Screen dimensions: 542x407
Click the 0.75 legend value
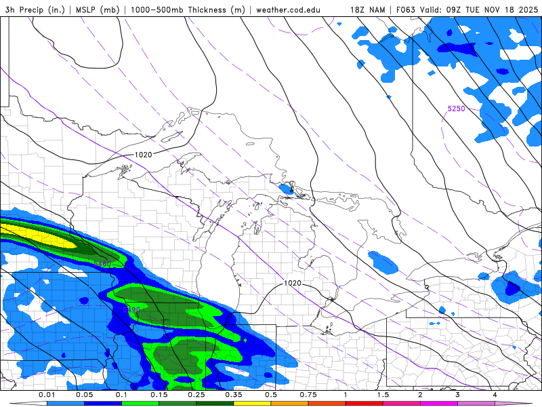[x=308, y=395]
